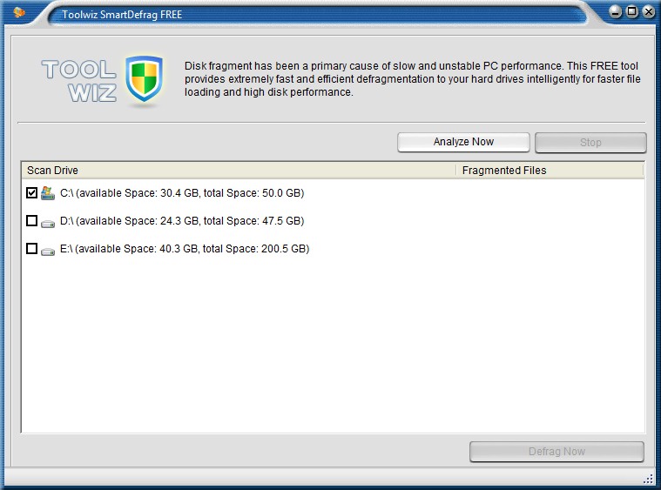Viewport: 661px width, 490px height.
Task: Check the D:\ drive checkbox
Action: pyautogui.click(x=31, y=221)
